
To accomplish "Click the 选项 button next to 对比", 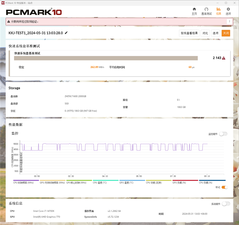I will (x=215, y=33).
